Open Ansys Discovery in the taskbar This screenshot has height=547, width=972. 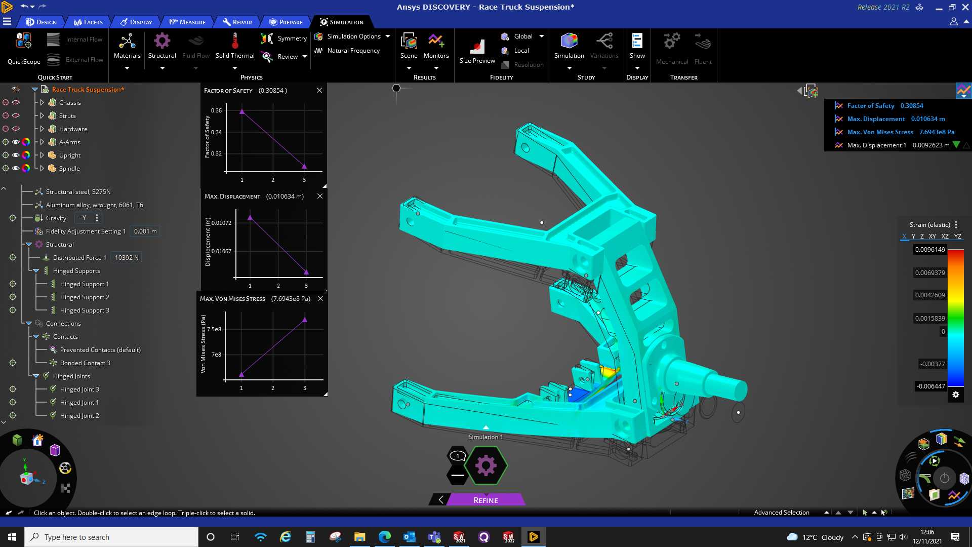click(533, 537)
